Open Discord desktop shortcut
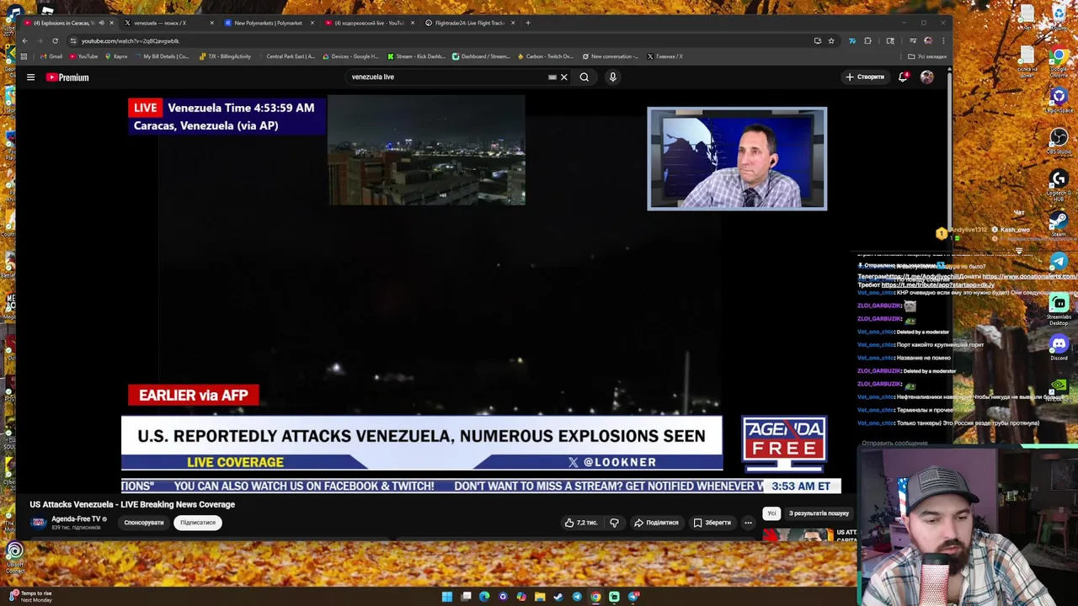Image resolution: width=1078 pixels, height=606 pixels. pyautogui.click(x=1059, y=346)
